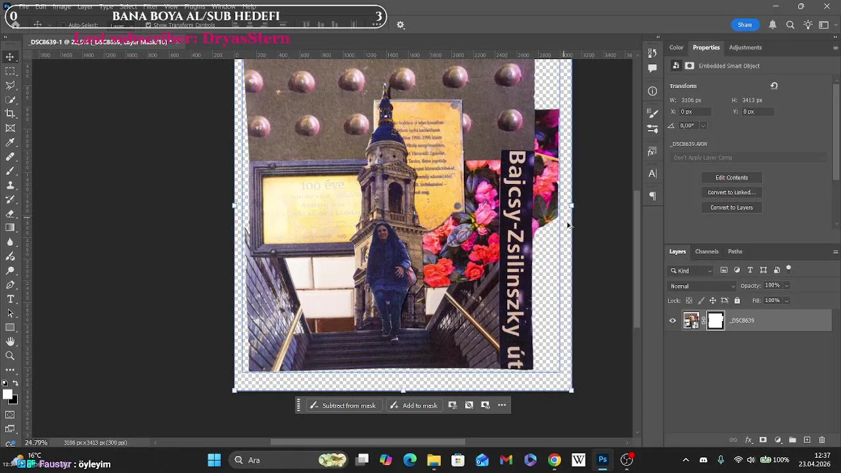
Task: Select the Frame tool
Action: pyautogui.click(x=10, y=128)
